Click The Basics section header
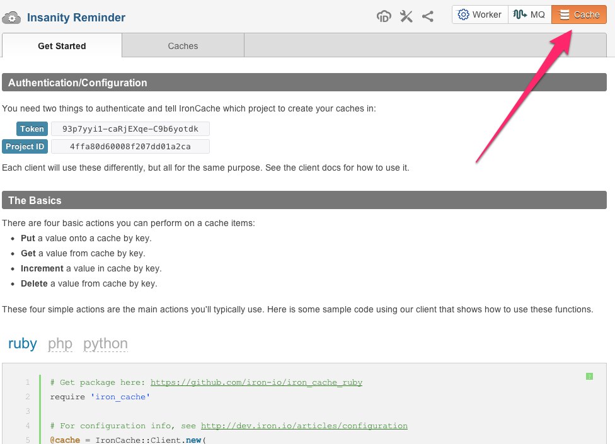This screenshot has height=444, width=615. pyautogui.click(x=304, y=200)
